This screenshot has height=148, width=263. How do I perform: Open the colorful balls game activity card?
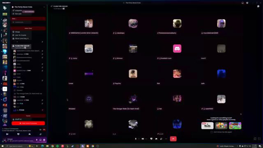click(x=221, y=125)
